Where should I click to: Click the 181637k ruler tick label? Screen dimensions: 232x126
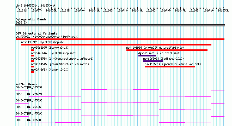[37, 10]
